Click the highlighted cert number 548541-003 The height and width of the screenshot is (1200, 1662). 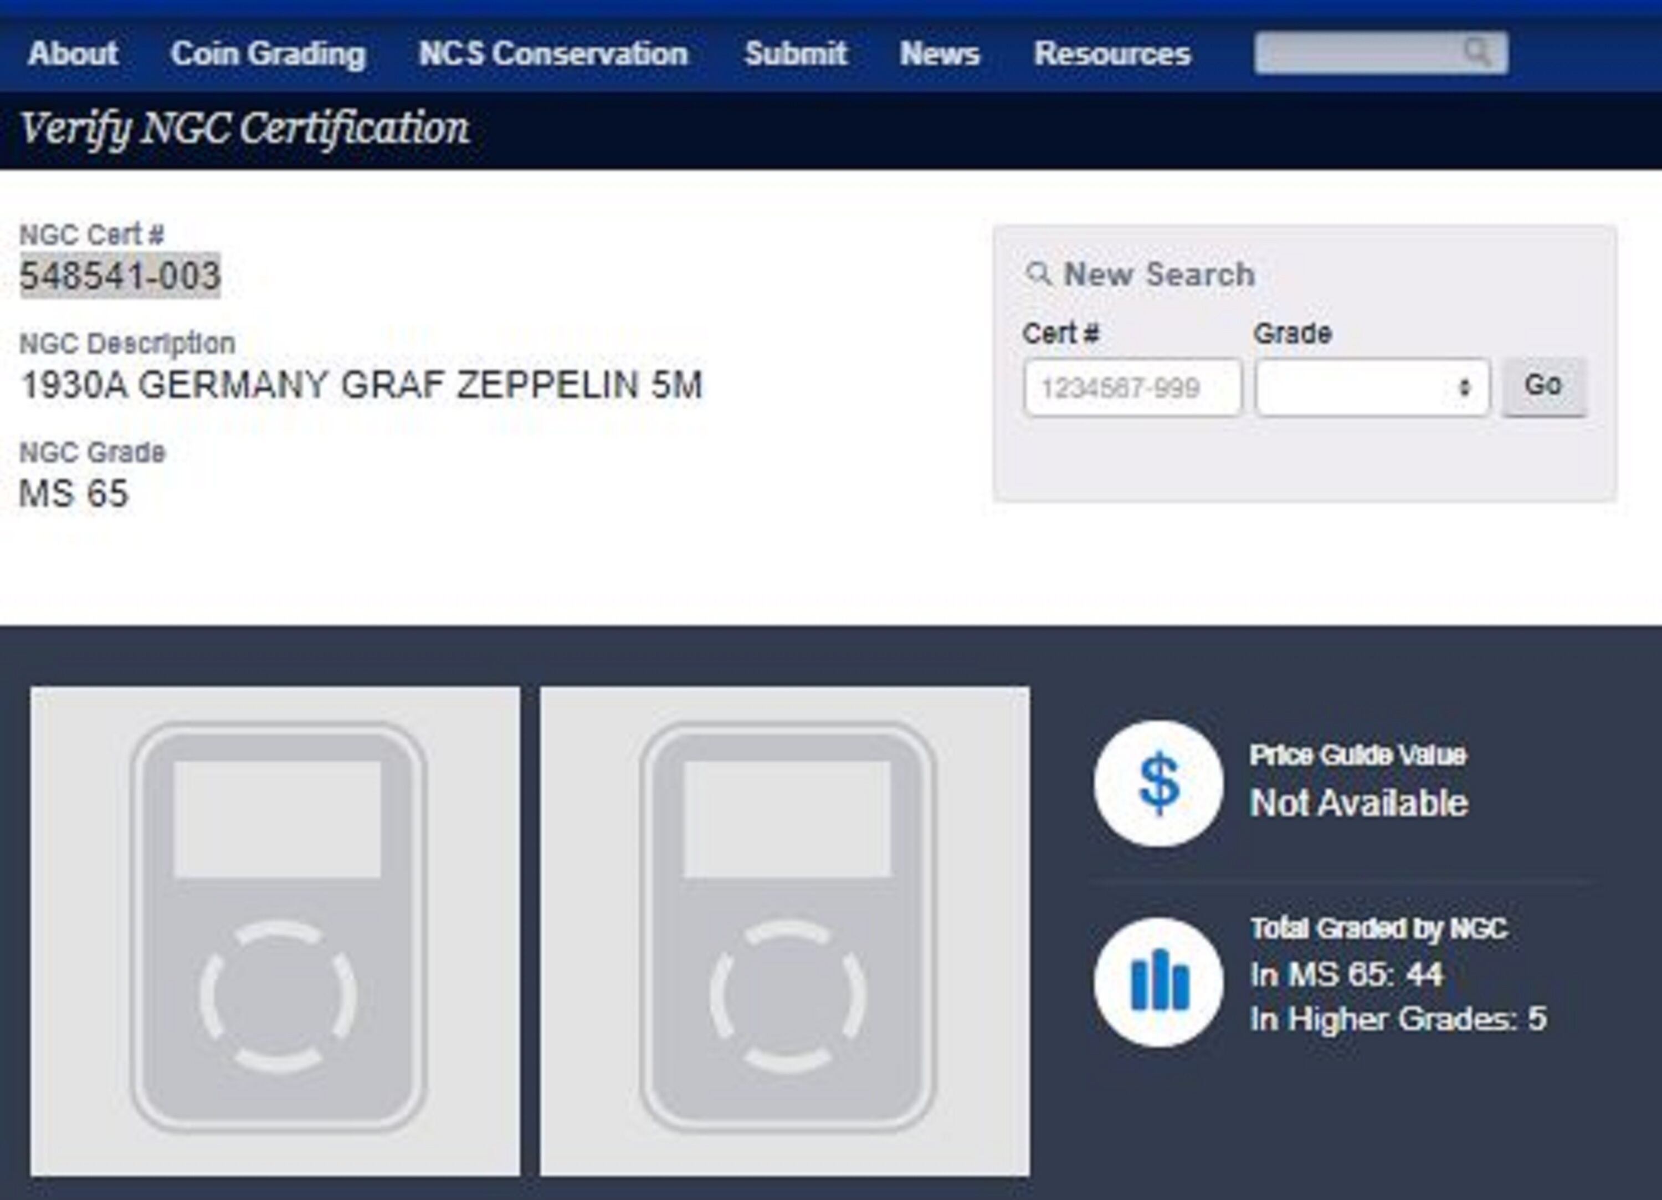(x=120, y=275)
